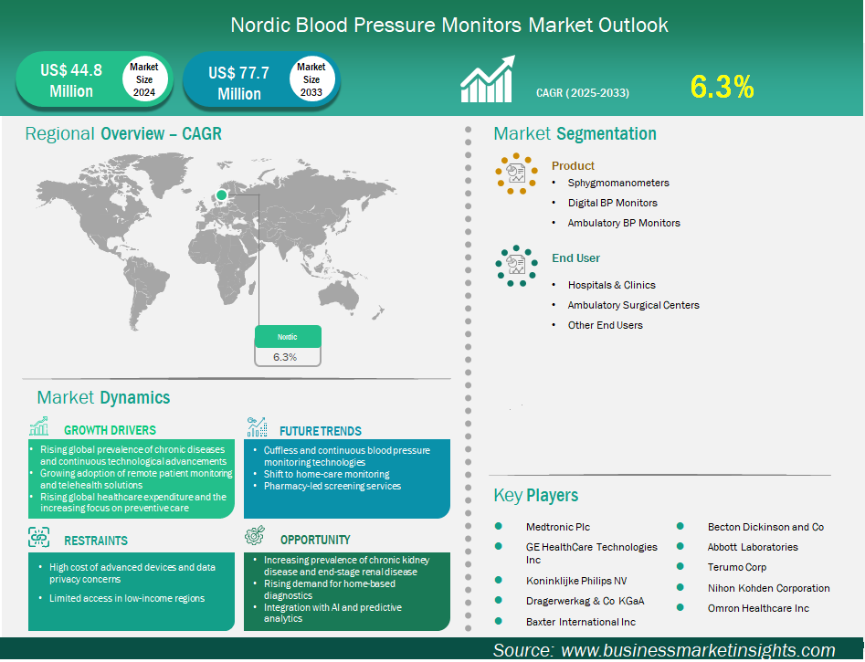Click the Restraints chain-link icon
865x662 pixels.
pos(38,537)
